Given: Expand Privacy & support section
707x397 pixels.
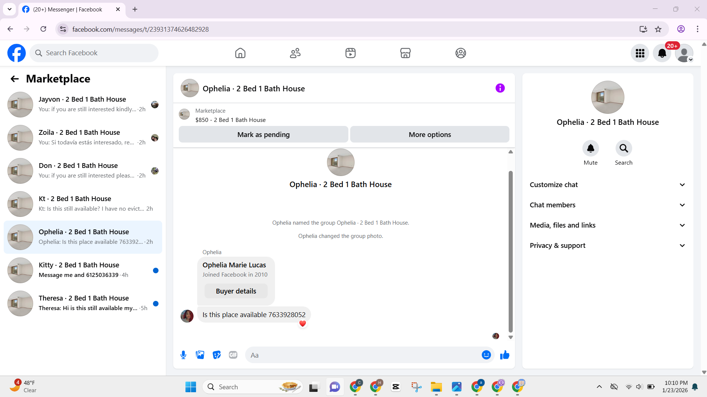Looking at the screenshot, I should coord(607,246).
